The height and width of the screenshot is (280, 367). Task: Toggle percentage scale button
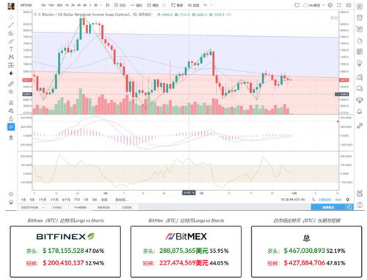[313, 200]
